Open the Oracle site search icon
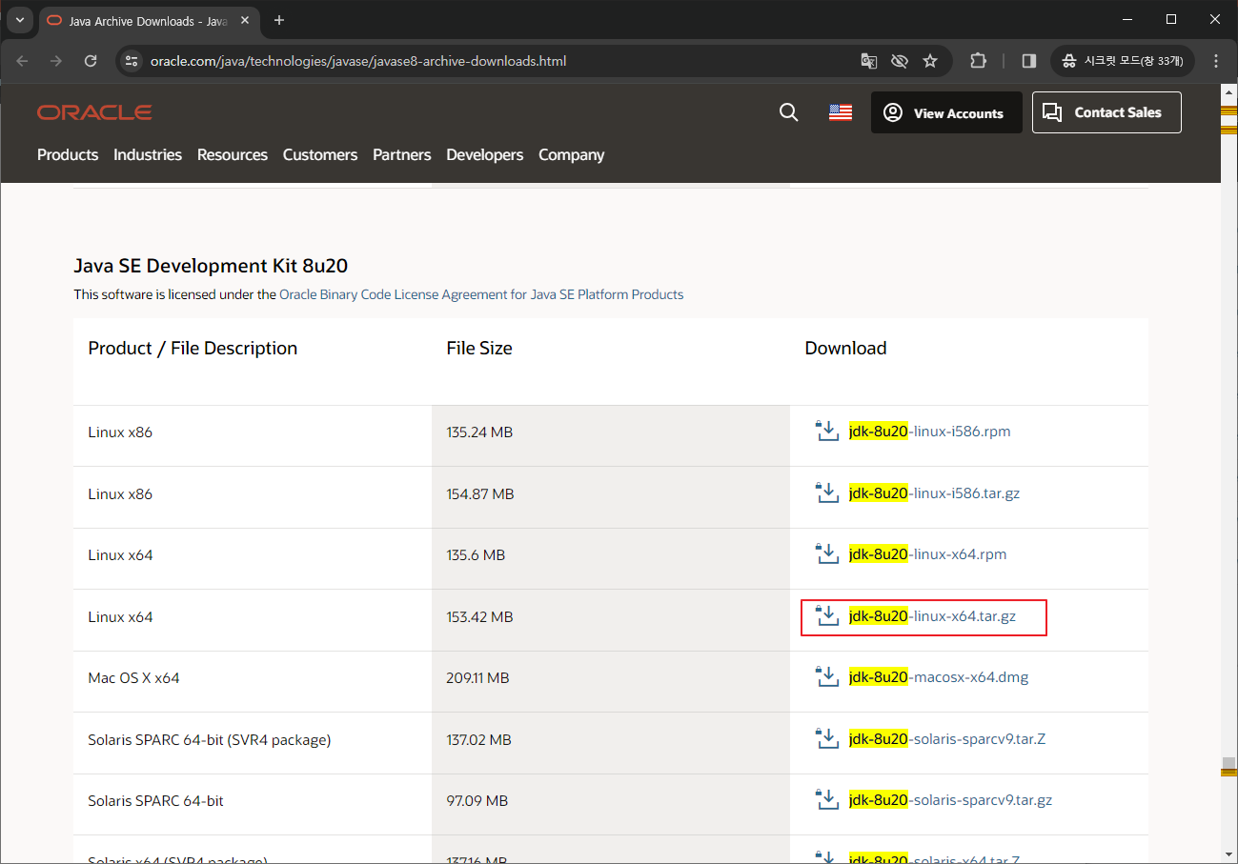 click(x=788, y=112)
